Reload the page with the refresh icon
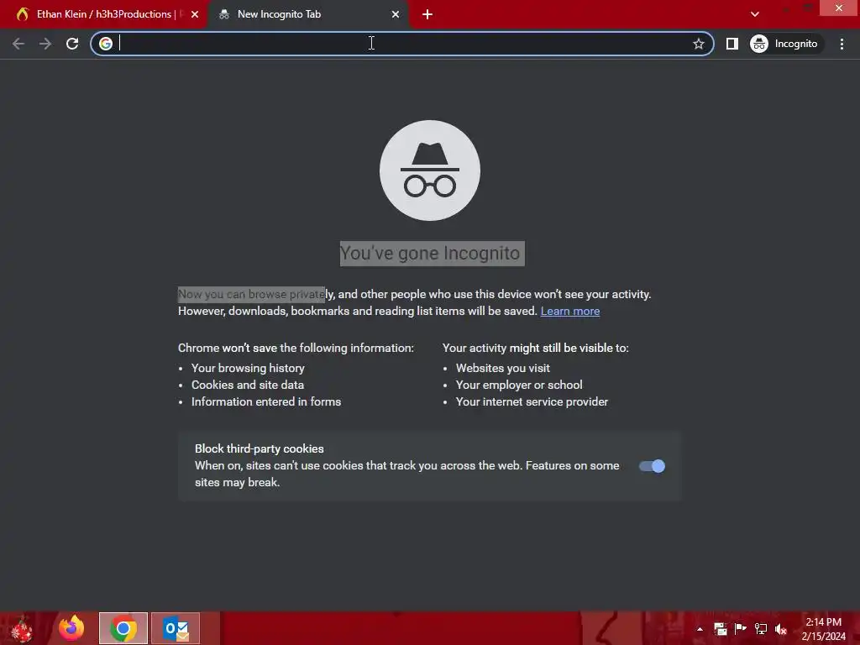Screen dimensions: 860x645 click(72, 44)
